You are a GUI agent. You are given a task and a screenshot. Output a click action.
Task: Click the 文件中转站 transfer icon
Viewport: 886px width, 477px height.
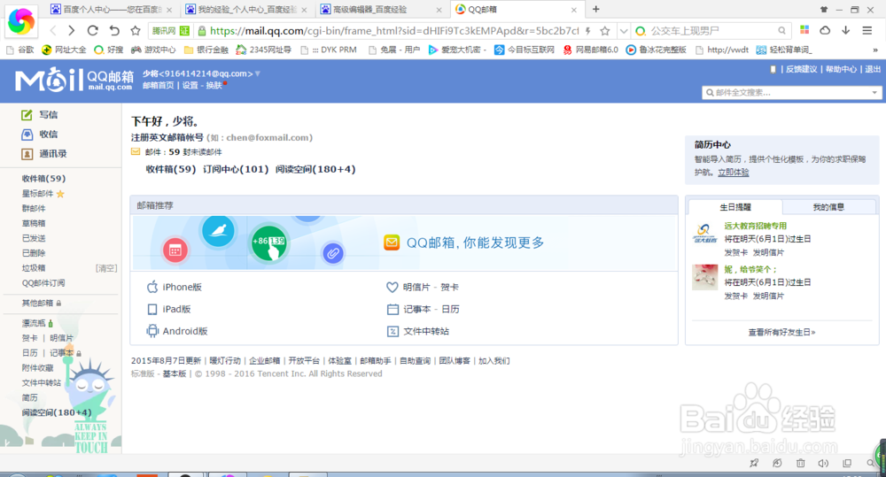pos(392,331)
